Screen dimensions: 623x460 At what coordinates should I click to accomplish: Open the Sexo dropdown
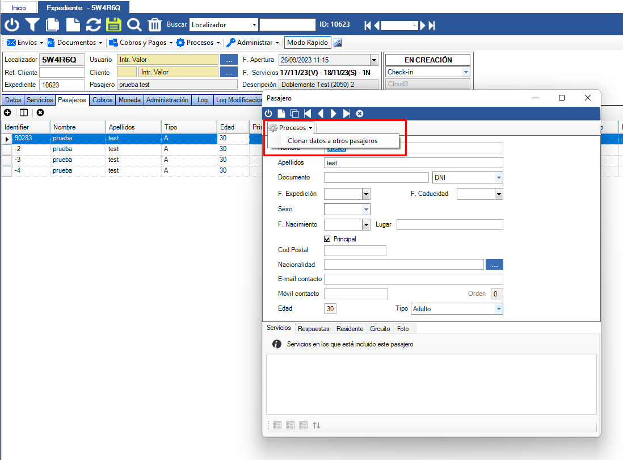coord(366,209)
